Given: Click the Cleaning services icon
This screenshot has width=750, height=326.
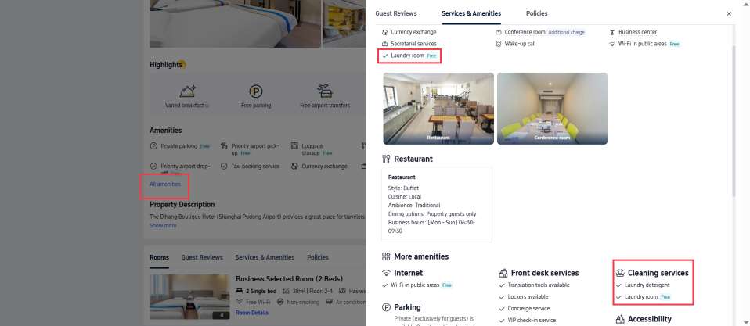Looking at the screenshot, I should 620,273.
